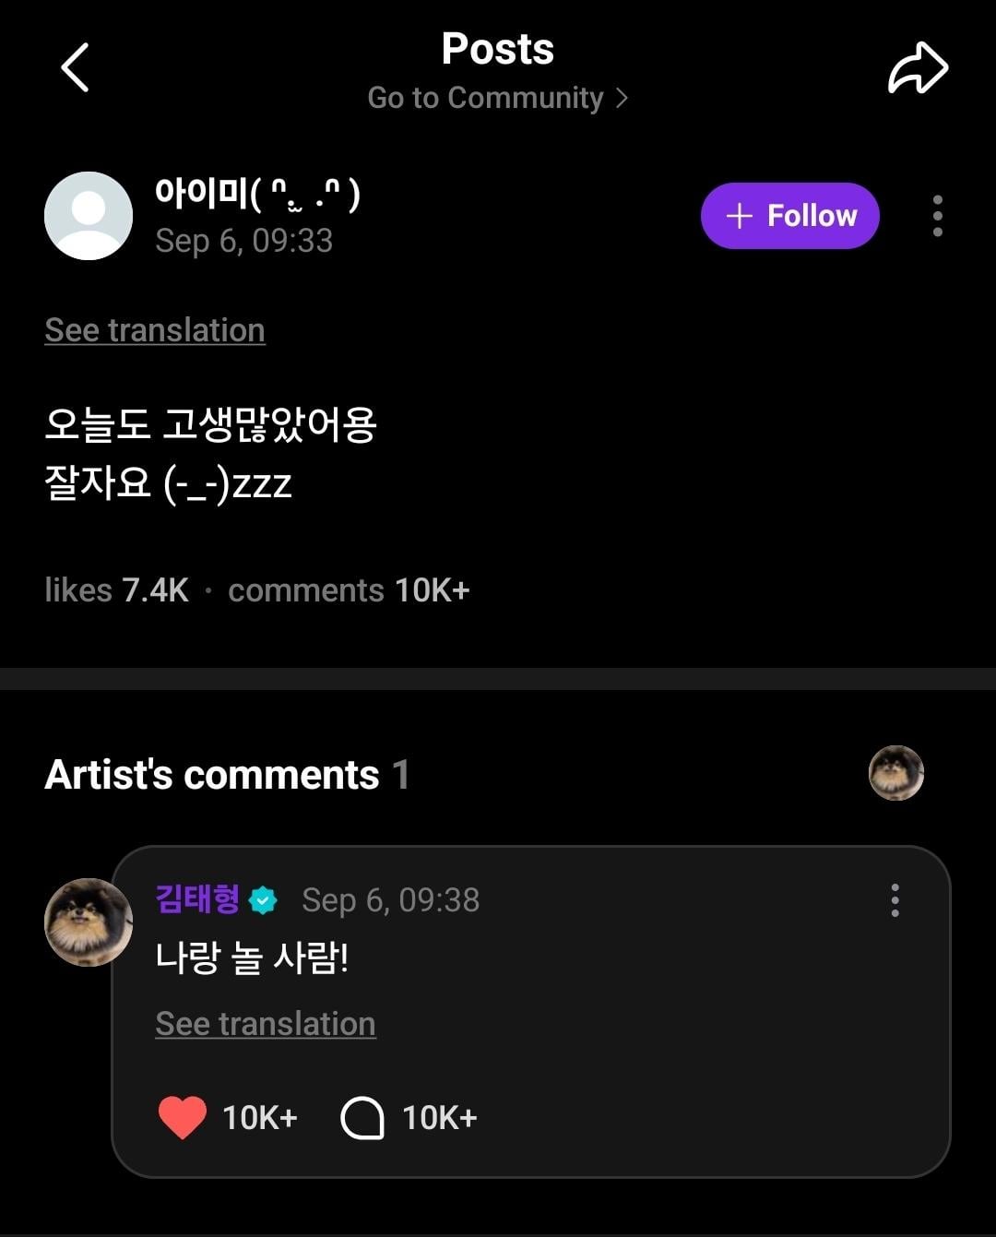The image size is (996, 1237).
Task: Like the artist comment with heart icon
Action: click(x=183, y=1118)
